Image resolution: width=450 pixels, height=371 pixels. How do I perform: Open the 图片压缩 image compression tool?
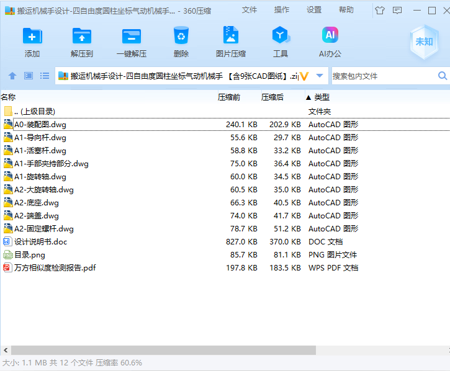(231, 35)
